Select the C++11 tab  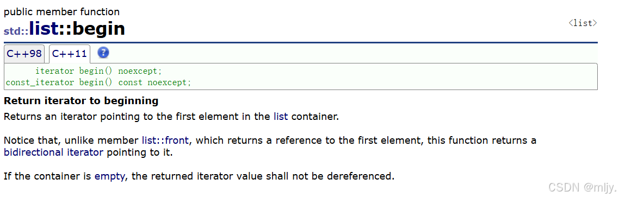click(x=70, y=54)
